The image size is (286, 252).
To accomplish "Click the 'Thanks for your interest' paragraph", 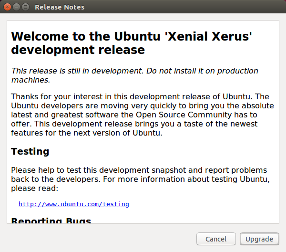I will point(142,115).
